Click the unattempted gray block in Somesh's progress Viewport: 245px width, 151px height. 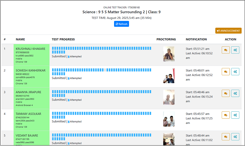point(105,70)
